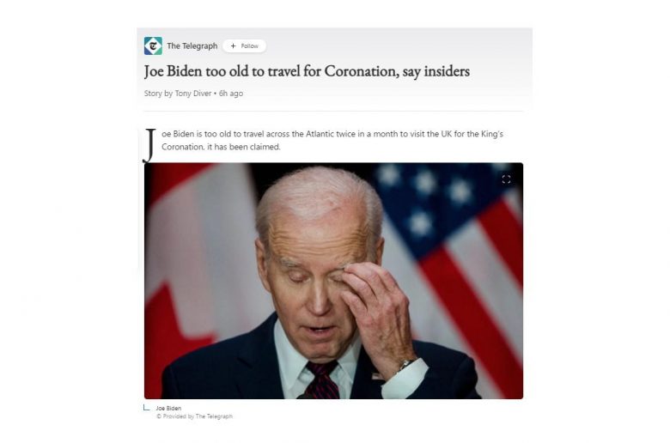
Task: Open the Joe Biden Coronation headline
Action: 307,71
